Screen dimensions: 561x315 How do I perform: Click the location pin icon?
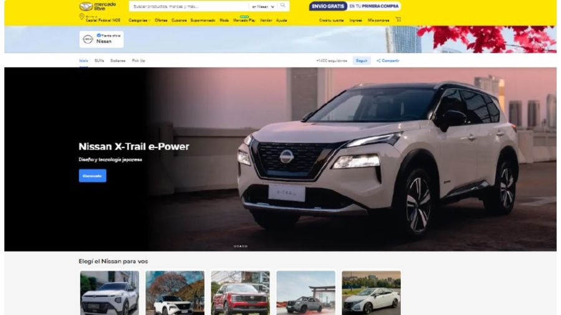tap(82, 17)
